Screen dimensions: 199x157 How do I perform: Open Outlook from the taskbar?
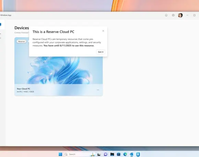coord(132,154)
